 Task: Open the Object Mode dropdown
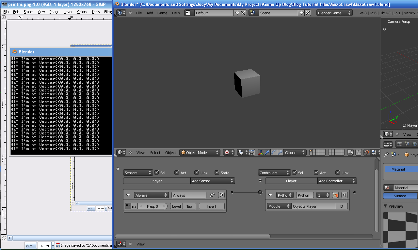tap(200, 153)
